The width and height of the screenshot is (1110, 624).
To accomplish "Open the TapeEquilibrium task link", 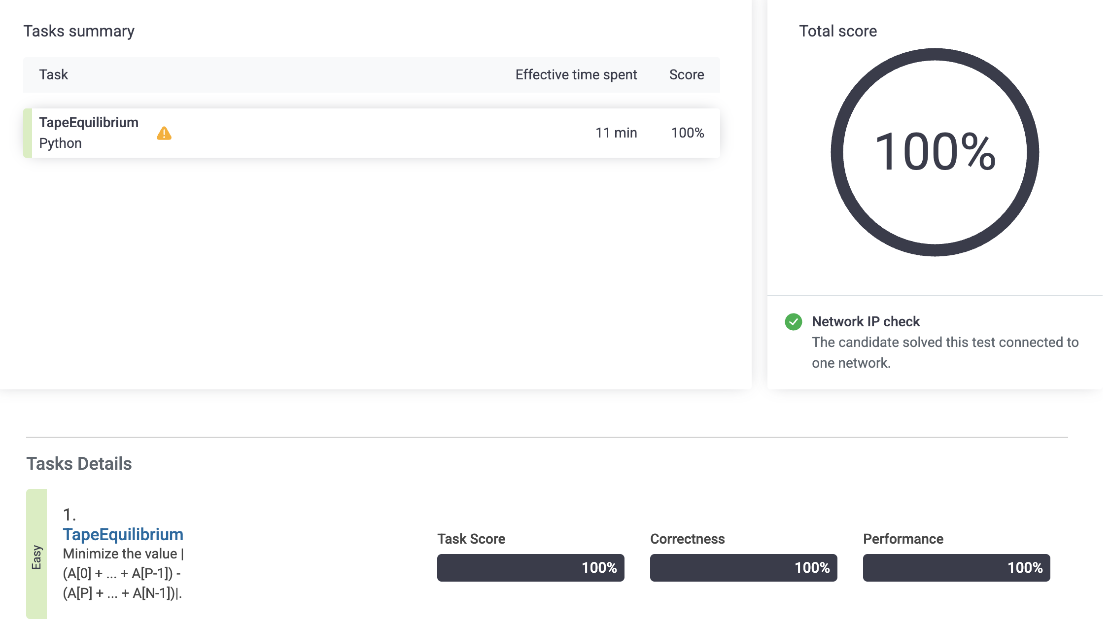I will pyautogui.click(x=123, y=534).
